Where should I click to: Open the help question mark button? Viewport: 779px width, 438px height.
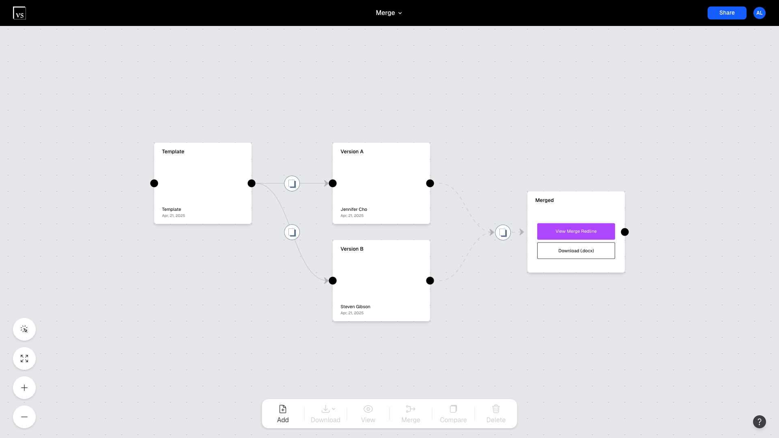[759, 422]
